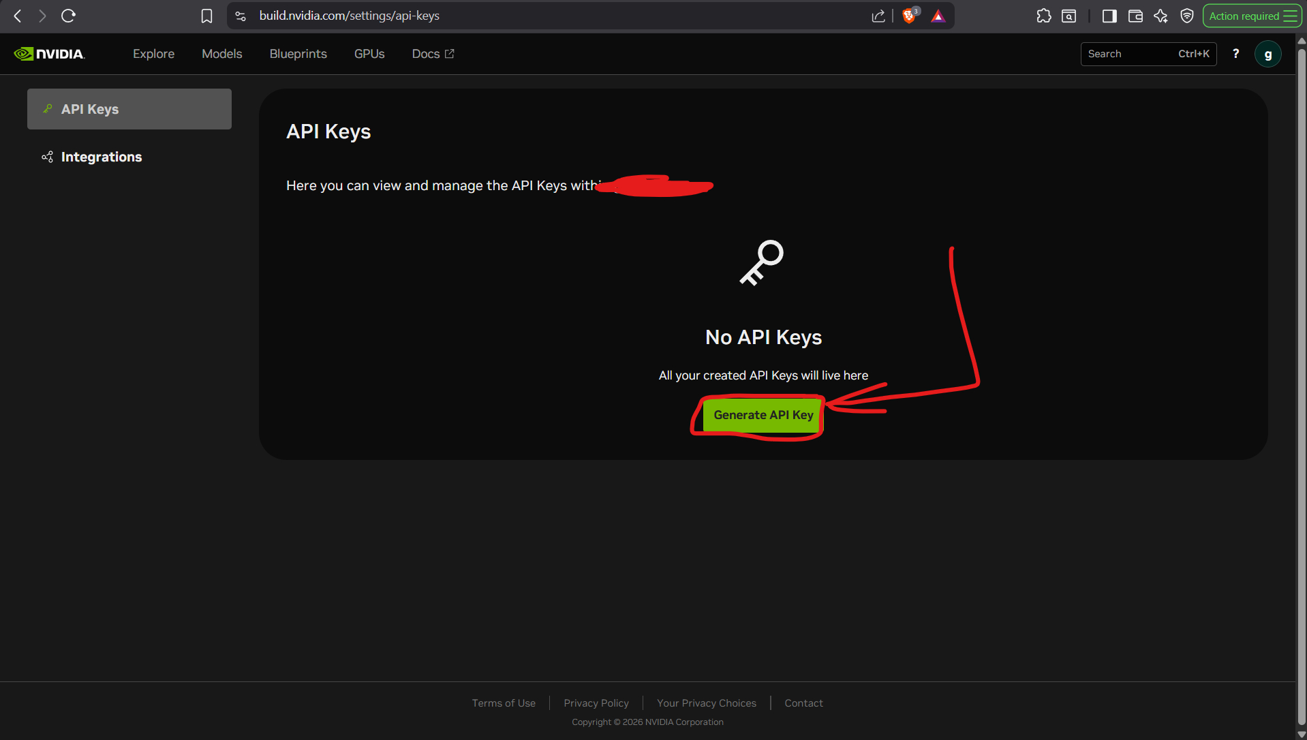
Task: Open the Docs external link
Action: [433, 54]
